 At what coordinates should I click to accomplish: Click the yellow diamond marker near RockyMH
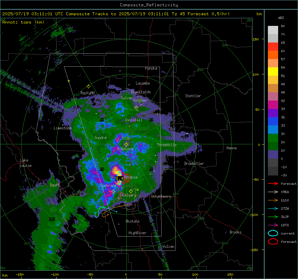coord(88,87)
